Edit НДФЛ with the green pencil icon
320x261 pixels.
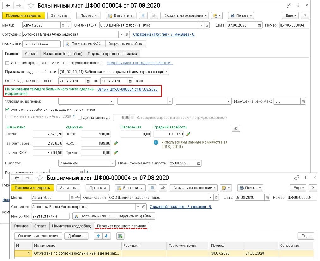point(116,143)
